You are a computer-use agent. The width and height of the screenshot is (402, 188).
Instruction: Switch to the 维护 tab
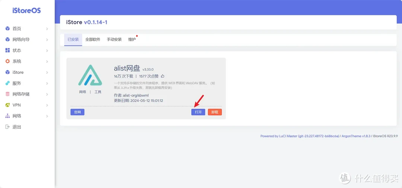(x=132, y=40)
